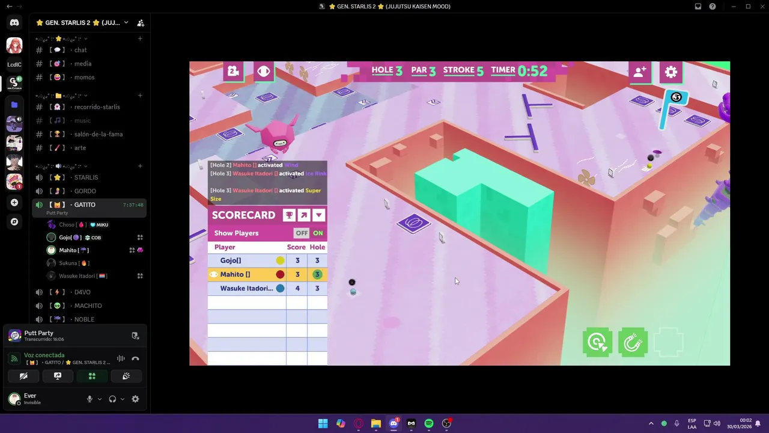Expand the server folder icon
The width and height of the screenshot is (769, 433).
(x=14, y=105)
